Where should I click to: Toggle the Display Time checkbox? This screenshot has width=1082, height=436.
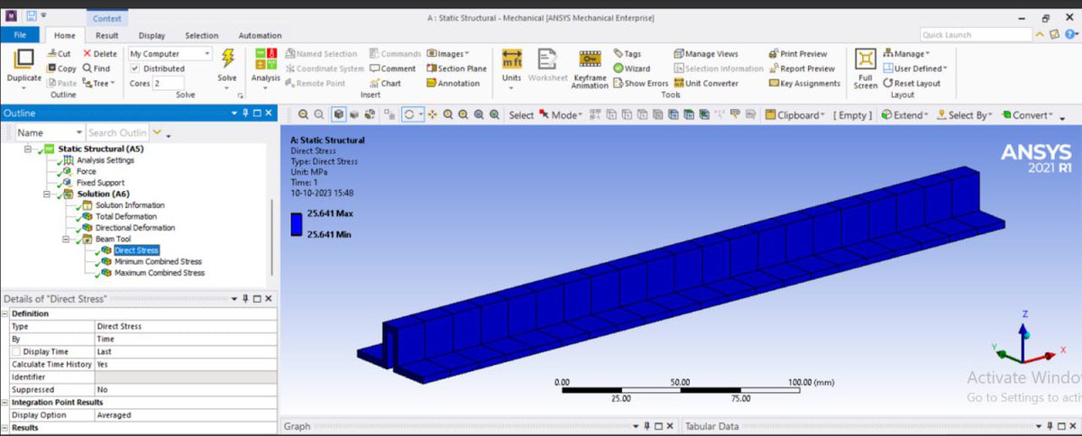(16, 351)
